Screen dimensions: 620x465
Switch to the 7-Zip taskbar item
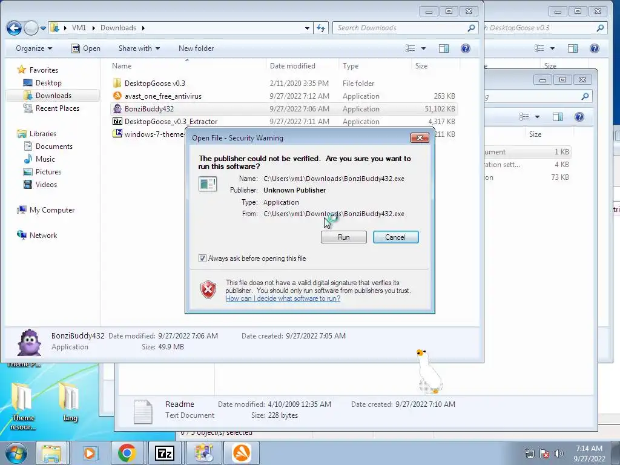165,453
